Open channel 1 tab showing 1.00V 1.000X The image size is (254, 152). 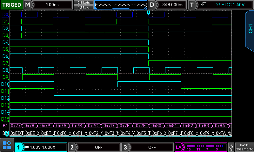[x=42, y=147]
